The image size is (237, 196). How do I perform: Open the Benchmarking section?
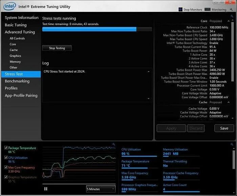click(17, 81)
